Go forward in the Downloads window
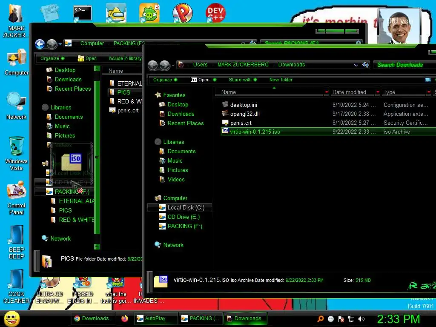 (165, 65)
